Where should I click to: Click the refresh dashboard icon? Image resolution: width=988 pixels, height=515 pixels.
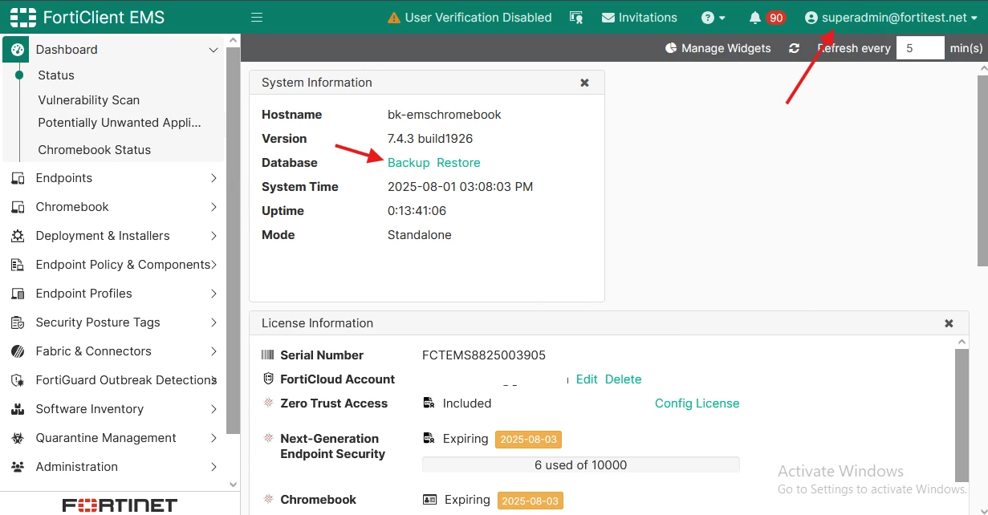(x=794, y=48)
